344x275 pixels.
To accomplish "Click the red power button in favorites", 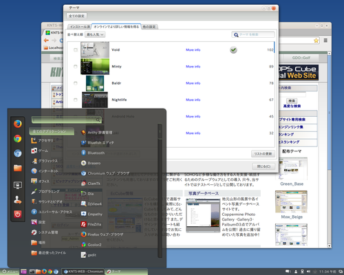I will [x=18, y=214].
